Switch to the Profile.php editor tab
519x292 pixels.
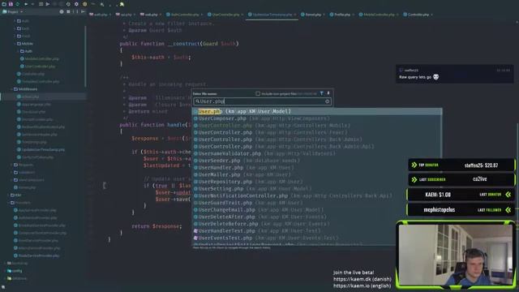pyautogui.click(x=341, y=15)
